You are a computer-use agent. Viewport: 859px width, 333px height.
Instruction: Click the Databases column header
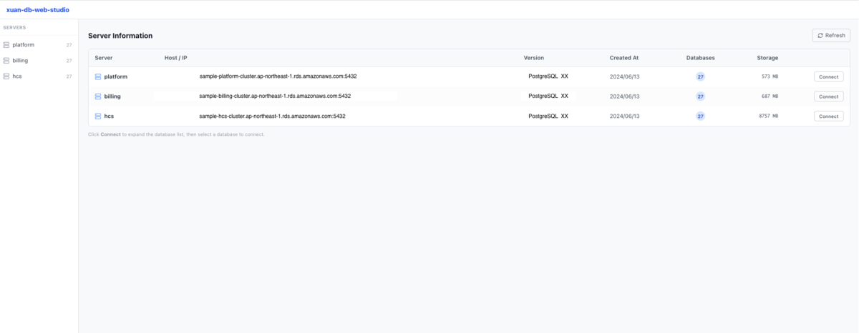700,58
